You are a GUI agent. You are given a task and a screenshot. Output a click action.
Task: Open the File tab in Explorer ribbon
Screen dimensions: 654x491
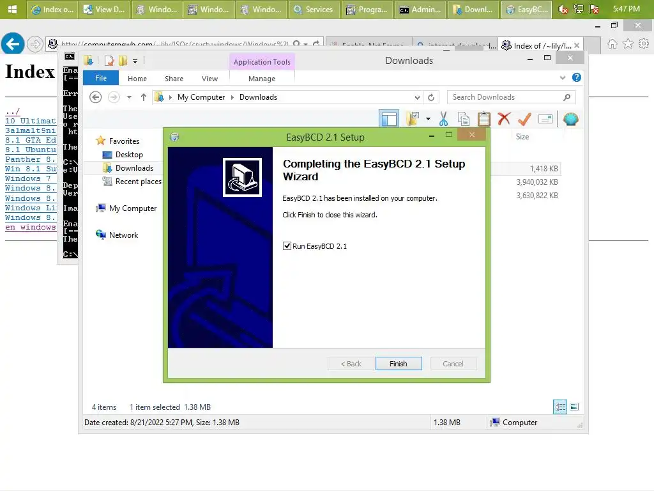coord(101,78)
